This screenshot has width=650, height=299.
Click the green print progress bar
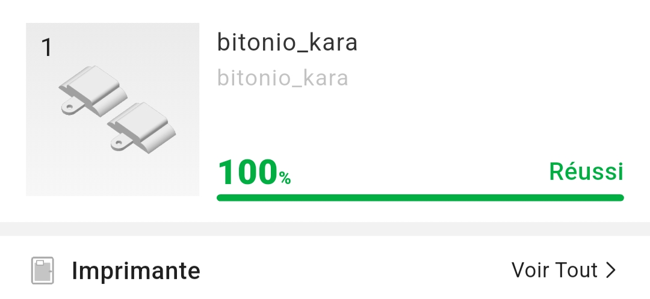pyautogui.click(x=420, y=197)
